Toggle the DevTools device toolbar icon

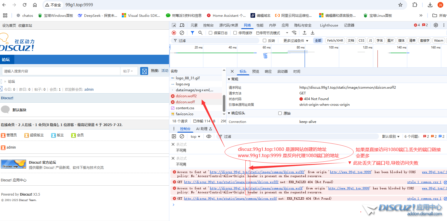(x=182, y=25)
